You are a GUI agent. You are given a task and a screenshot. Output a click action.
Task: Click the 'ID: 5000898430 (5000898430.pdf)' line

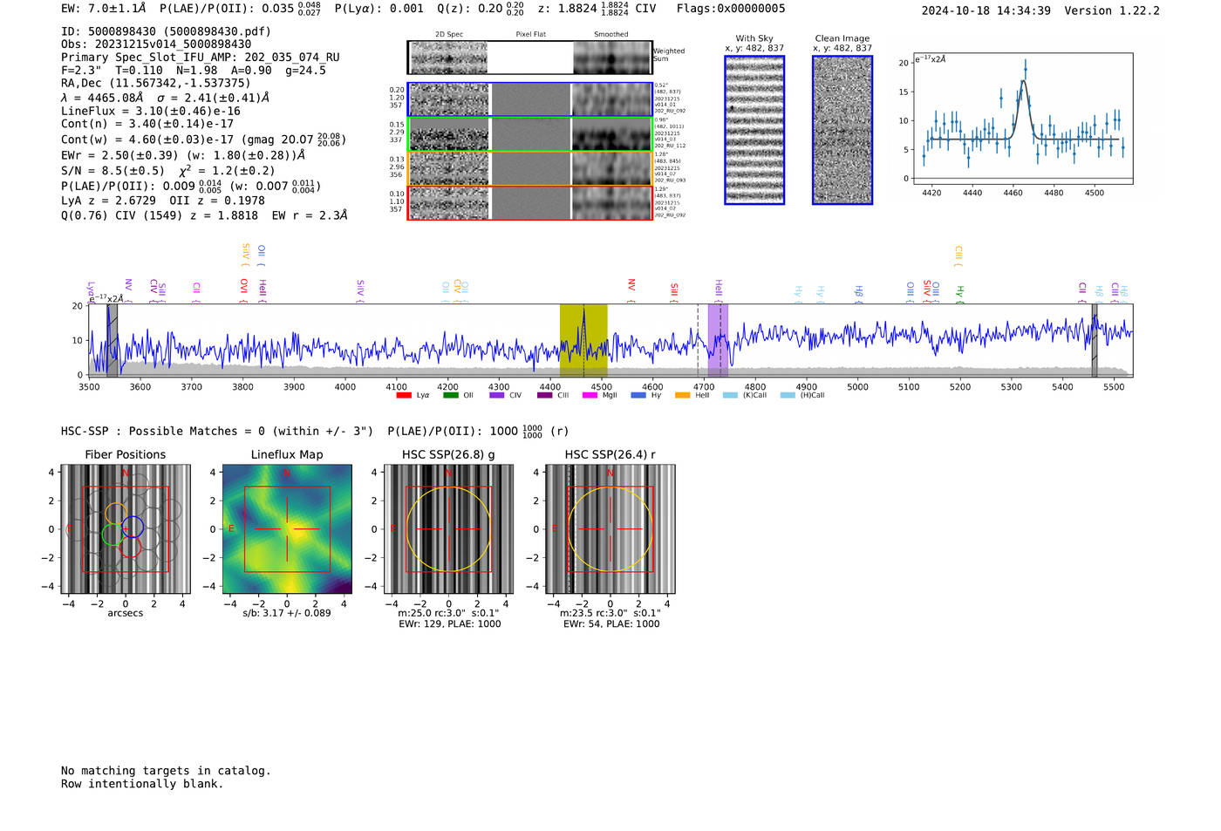click(166, 31)
